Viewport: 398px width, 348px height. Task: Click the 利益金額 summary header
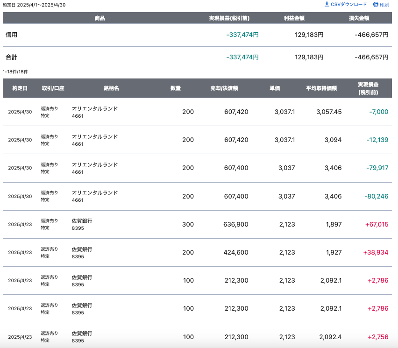(x=294, y=18)
